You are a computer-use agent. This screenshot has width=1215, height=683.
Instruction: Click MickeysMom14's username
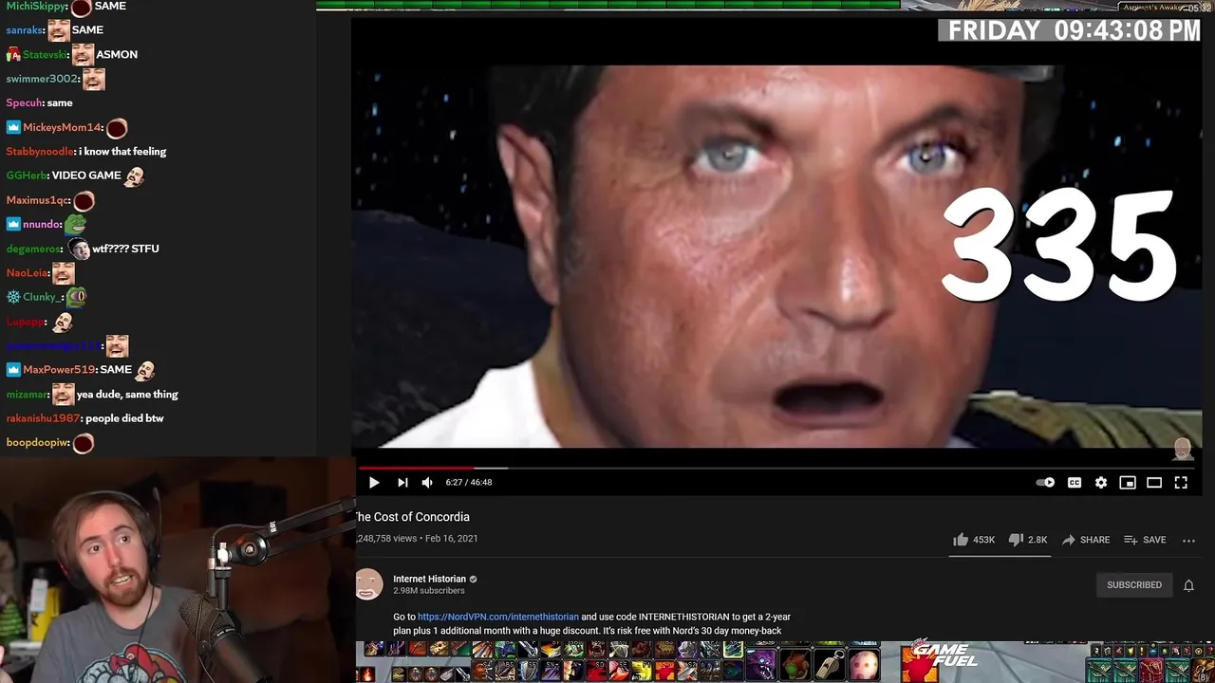(x=62, y=128)
